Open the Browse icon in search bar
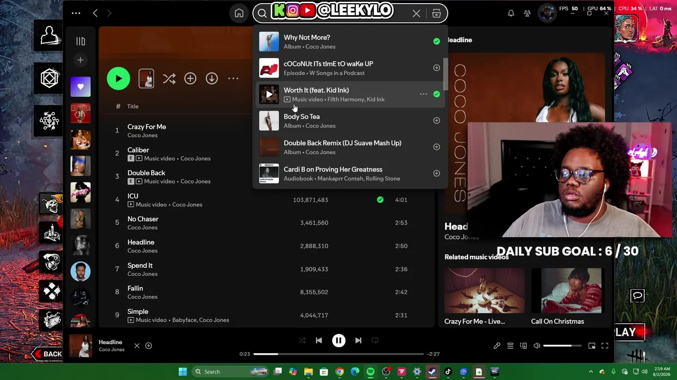 tap(436, 14)
